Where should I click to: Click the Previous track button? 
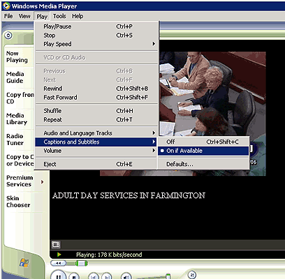[x=94, y=276]
